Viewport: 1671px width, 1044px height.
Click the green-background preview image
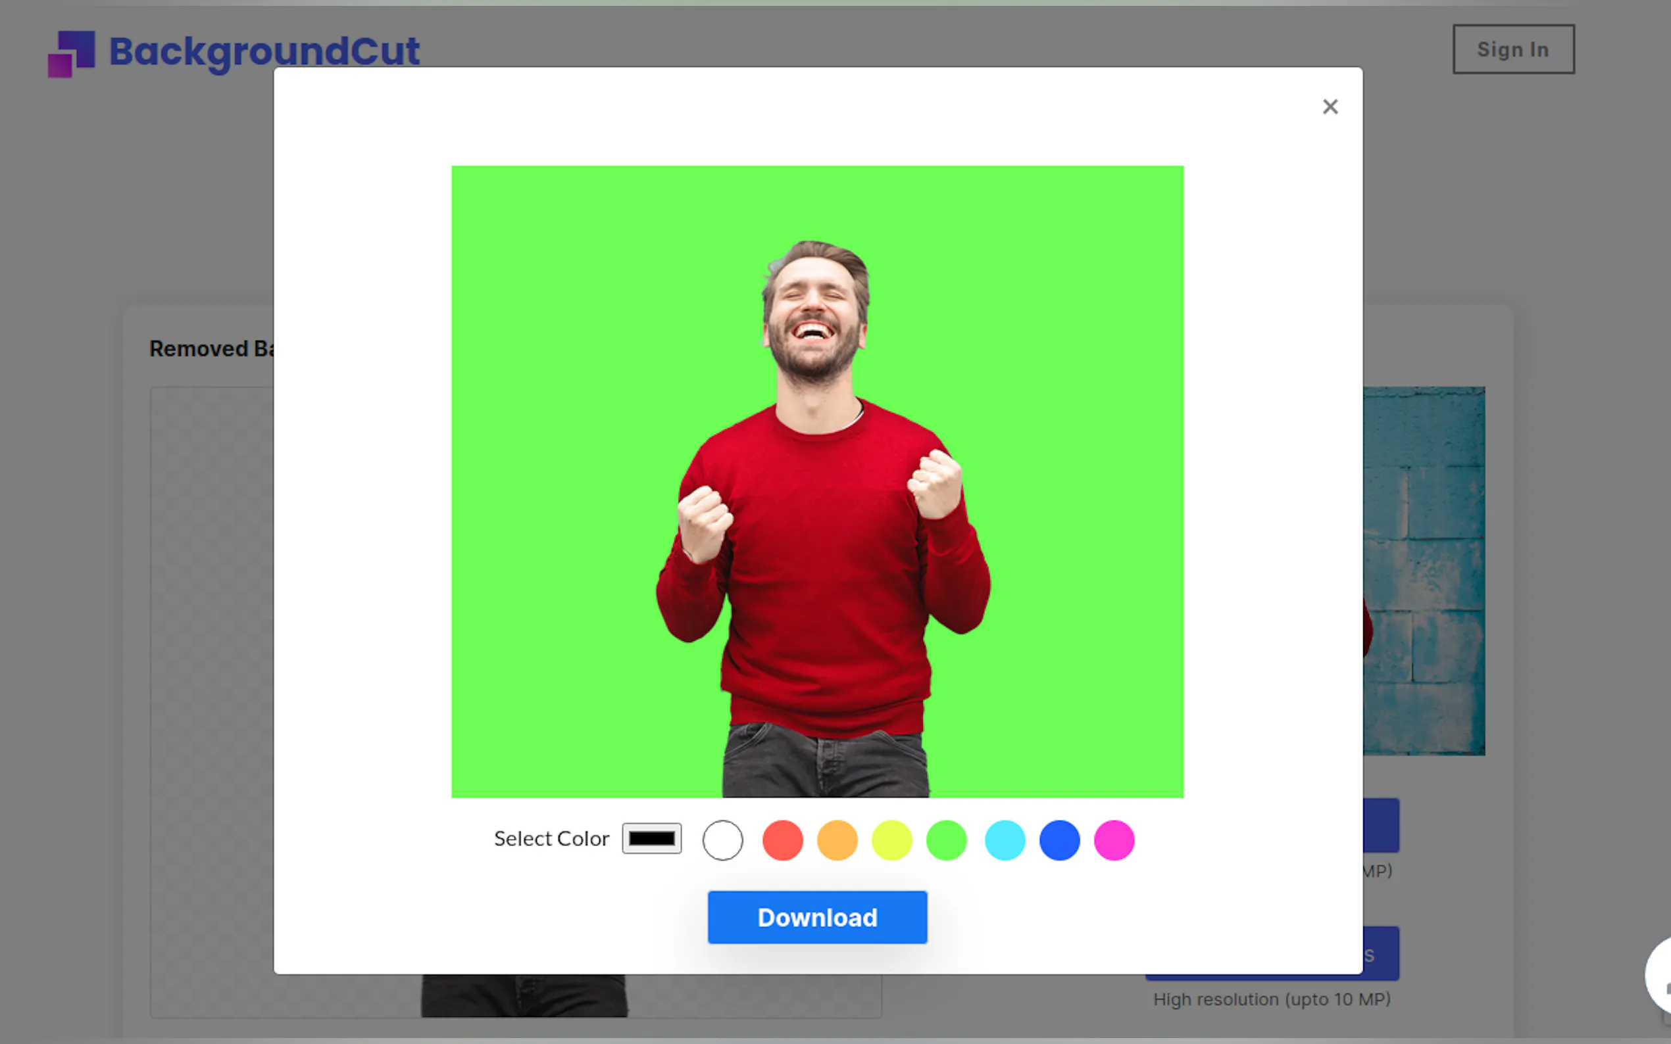point(817,481)
